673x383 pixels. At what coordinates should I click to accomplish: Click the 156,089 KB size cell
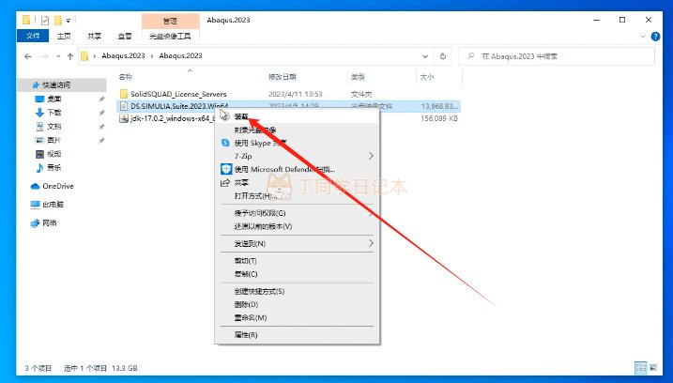[439, 118]
